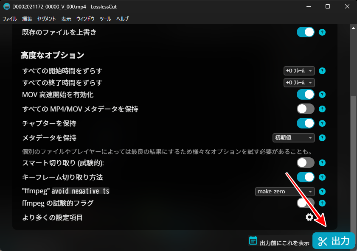Disable MOV 高速開始を有効化 switch

point(305,95)
